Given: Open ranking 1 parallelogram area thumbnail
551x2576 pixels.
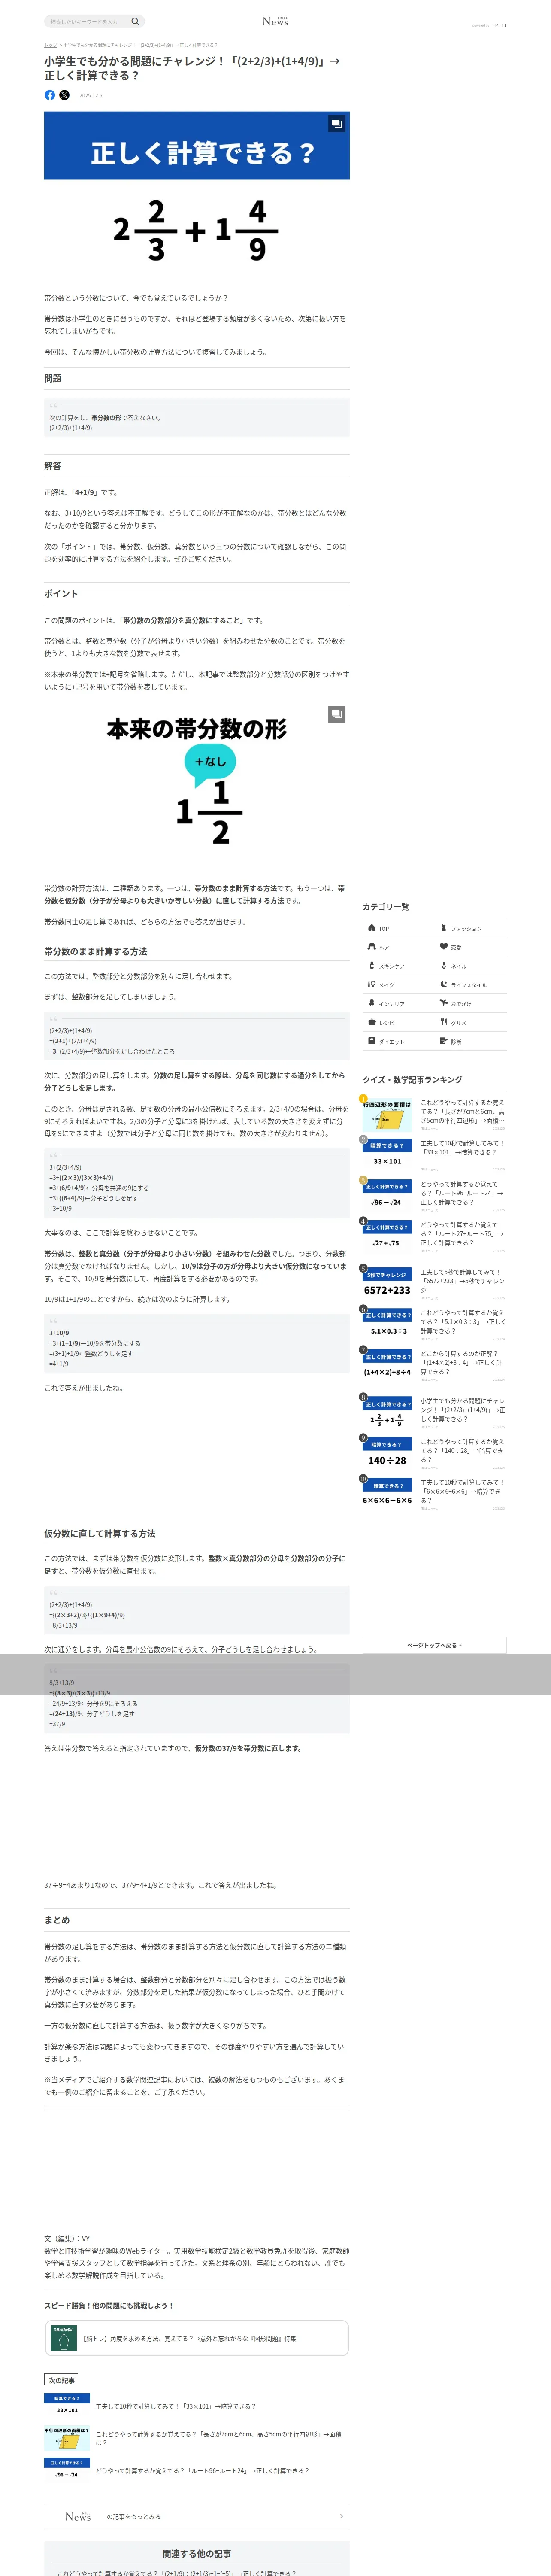Looking at the screenshot, I should (387, 1115).
